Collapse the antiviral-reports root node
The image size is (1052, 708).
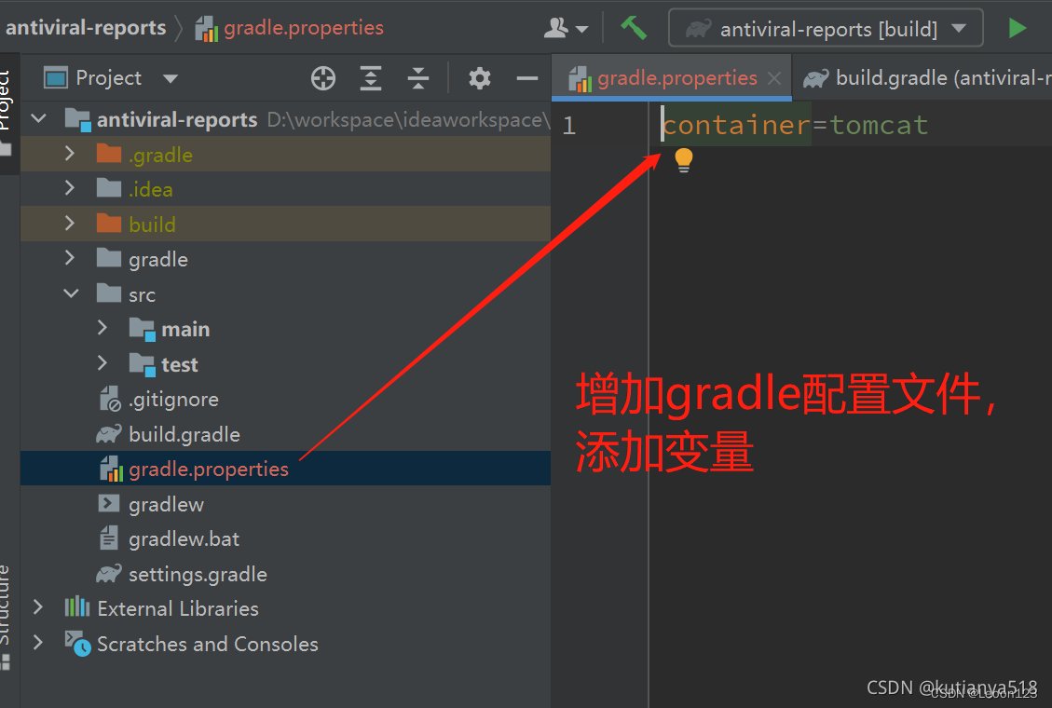pos(39,119)
